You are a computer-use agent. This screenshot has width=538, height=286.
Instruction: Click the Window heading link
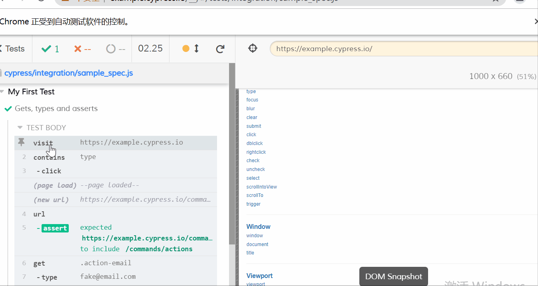258,226
